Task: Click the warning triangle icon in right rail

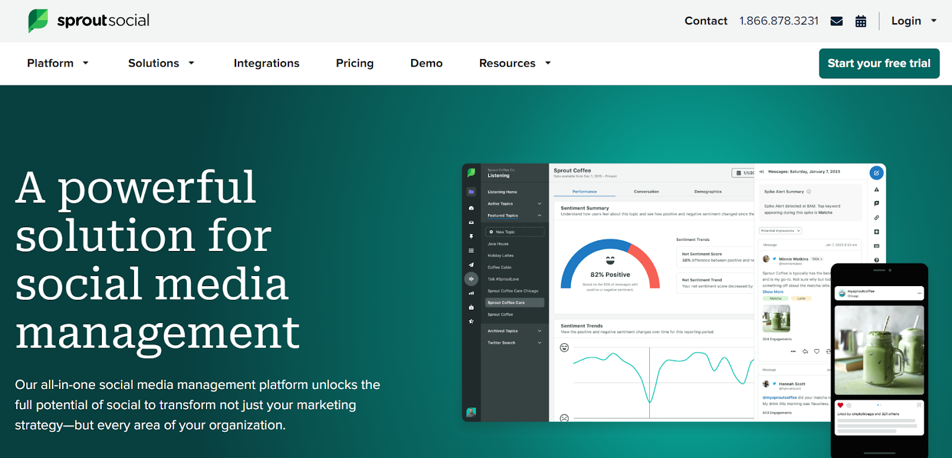Action: click(876, 190)
